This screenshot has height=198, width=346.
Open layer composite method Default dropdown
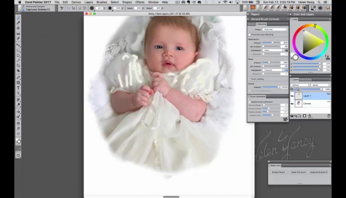click(x=300, y=85)
